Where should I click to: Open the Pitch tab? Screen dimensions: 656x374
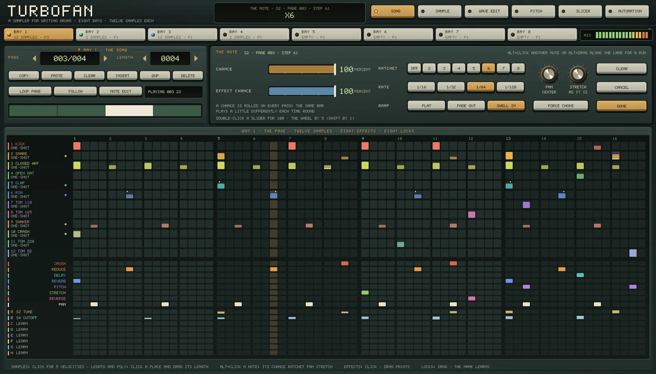[x=533, y=11]
